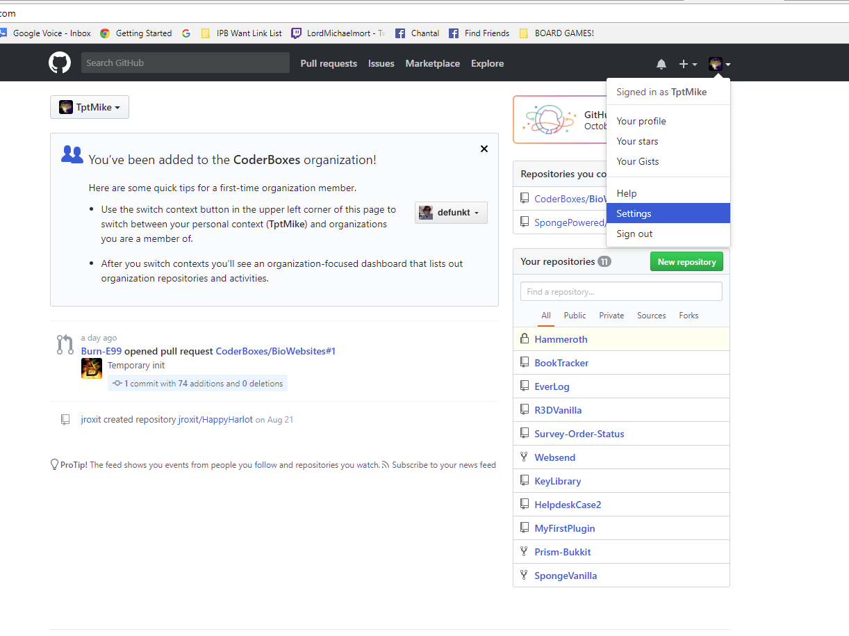Click the repo icon beside CoderBoxes/BioWebsites

(525, 199)
